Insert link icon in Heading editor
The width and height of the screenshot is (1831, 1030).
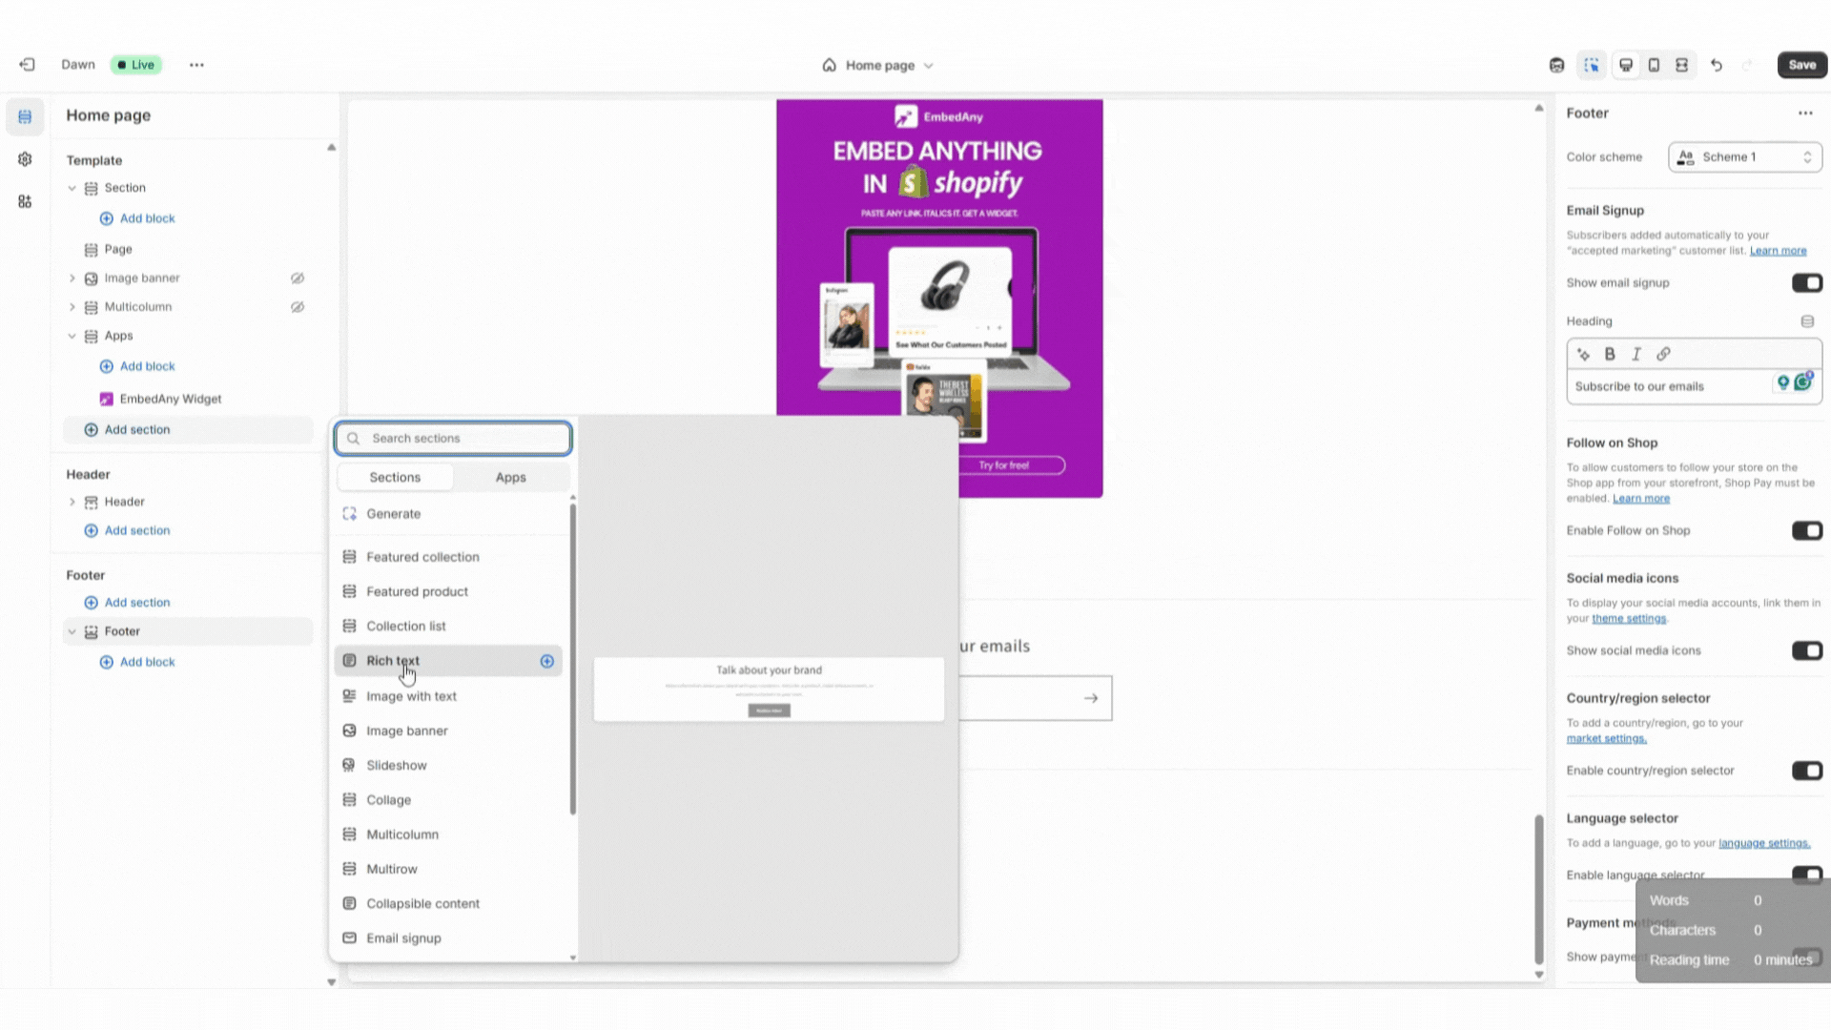pos(1663,354)
